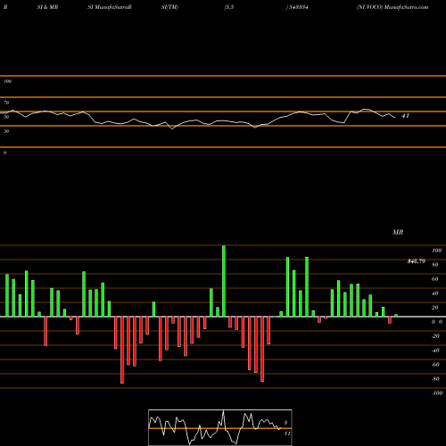The image size is (446, 446).
Task: Click the 543334 stock code text
Action: pyautogui.click(x=298, y=7)
